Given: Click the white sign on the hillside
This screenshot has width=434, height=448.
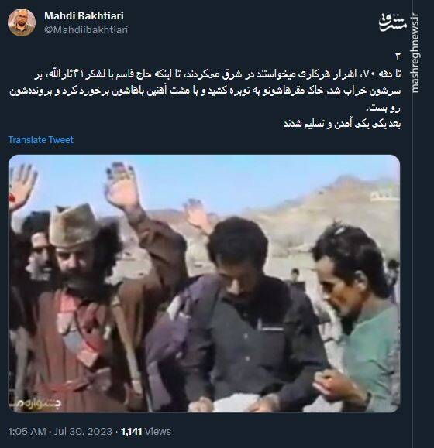Looking at the screenshot, I should (x=384, y=196).
